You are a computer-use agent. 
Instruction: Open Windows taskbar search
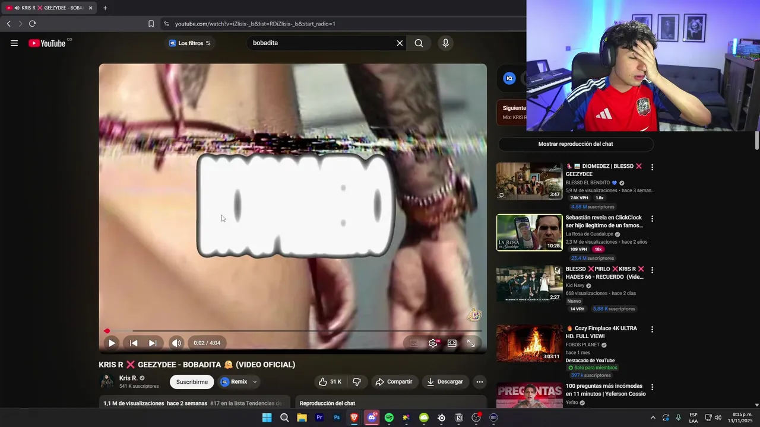(x=284, y=418)
